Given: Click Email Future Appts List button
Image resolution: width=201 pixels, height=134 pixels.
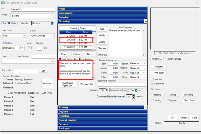Looking at the screenshot, I should 68,84.
